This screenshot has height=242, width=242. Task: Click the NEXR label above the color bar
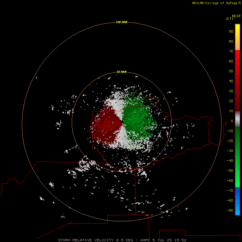(236, 16)
